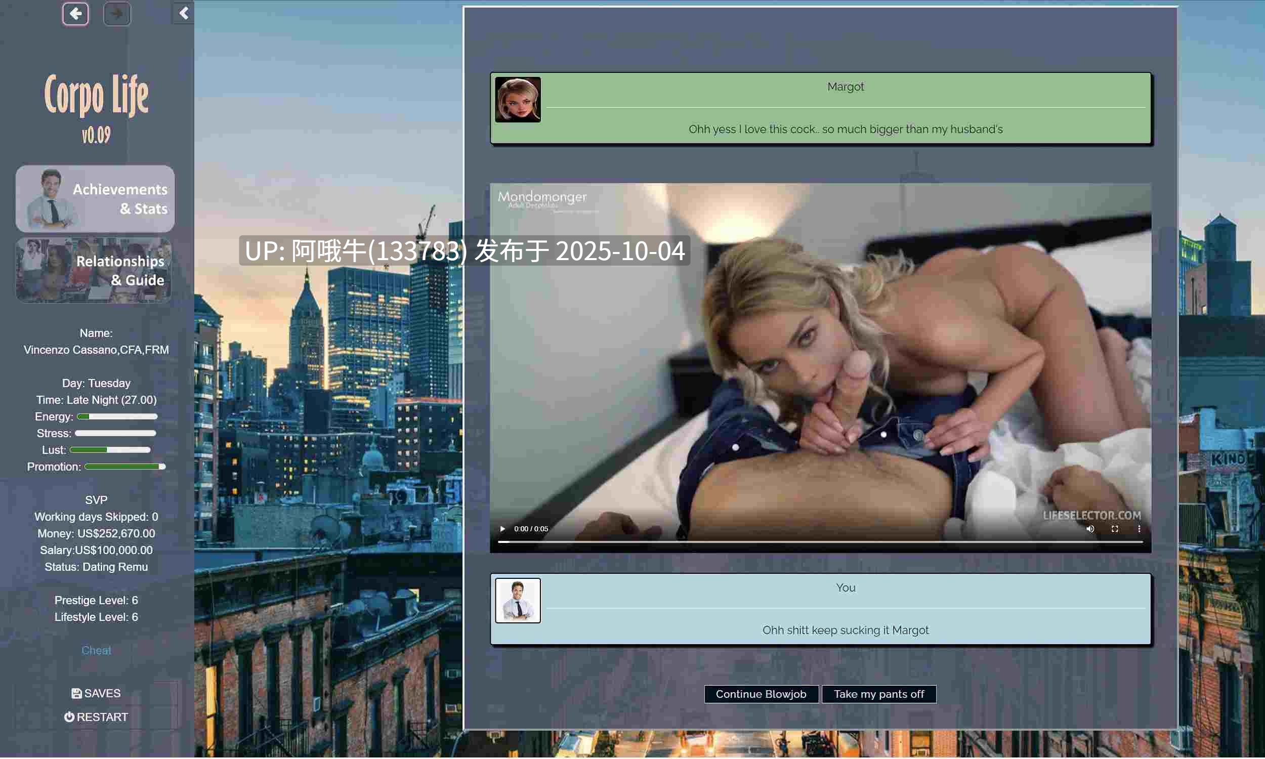The image size is (1265, 759).
Task: Click the Lust bar
Action: tap(110, 450)
